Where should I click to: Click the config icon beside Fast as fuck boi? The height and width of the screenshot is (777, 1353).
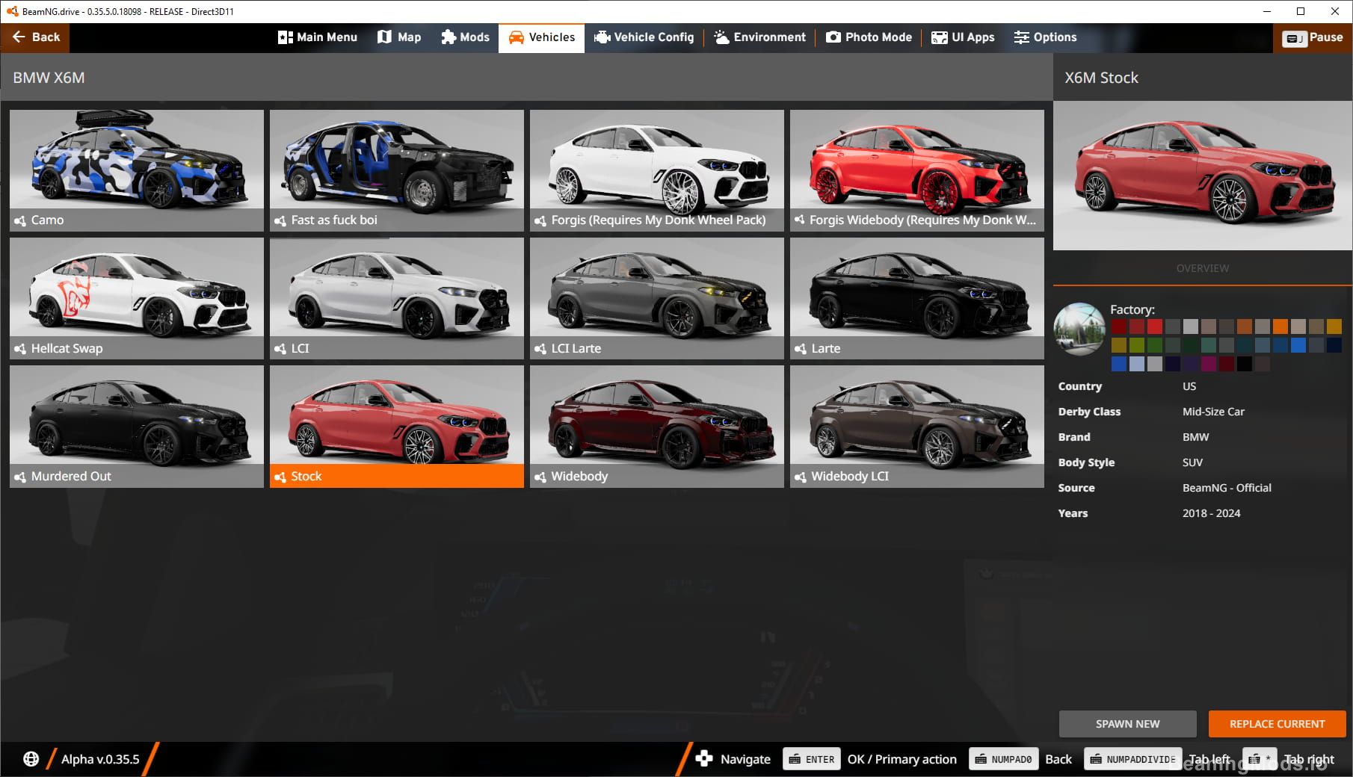tap(280, 221)
